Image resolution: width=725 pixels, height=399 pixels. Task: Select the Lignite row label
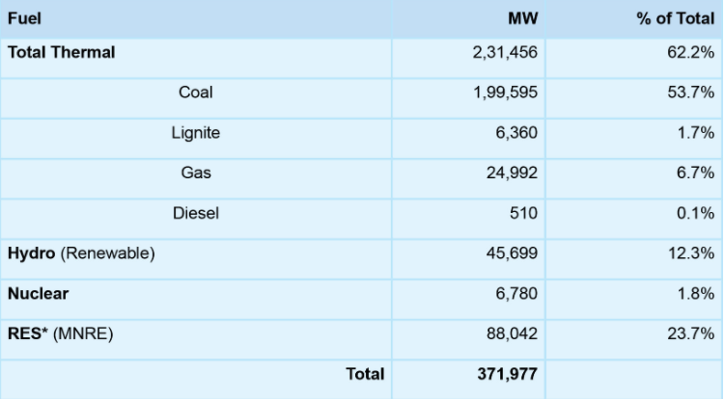click(x=196, y=133)
